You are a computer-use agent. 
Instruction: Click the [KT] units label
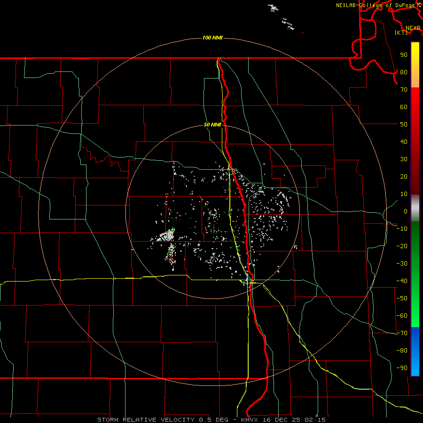click(401, 32)
